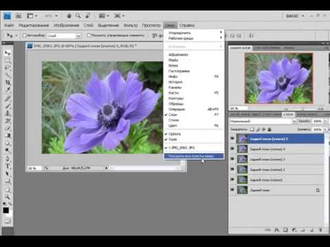Select the Pen tool
Image resolution: width=330 pixels, height=247 pixels.
(x=8, y=158)
